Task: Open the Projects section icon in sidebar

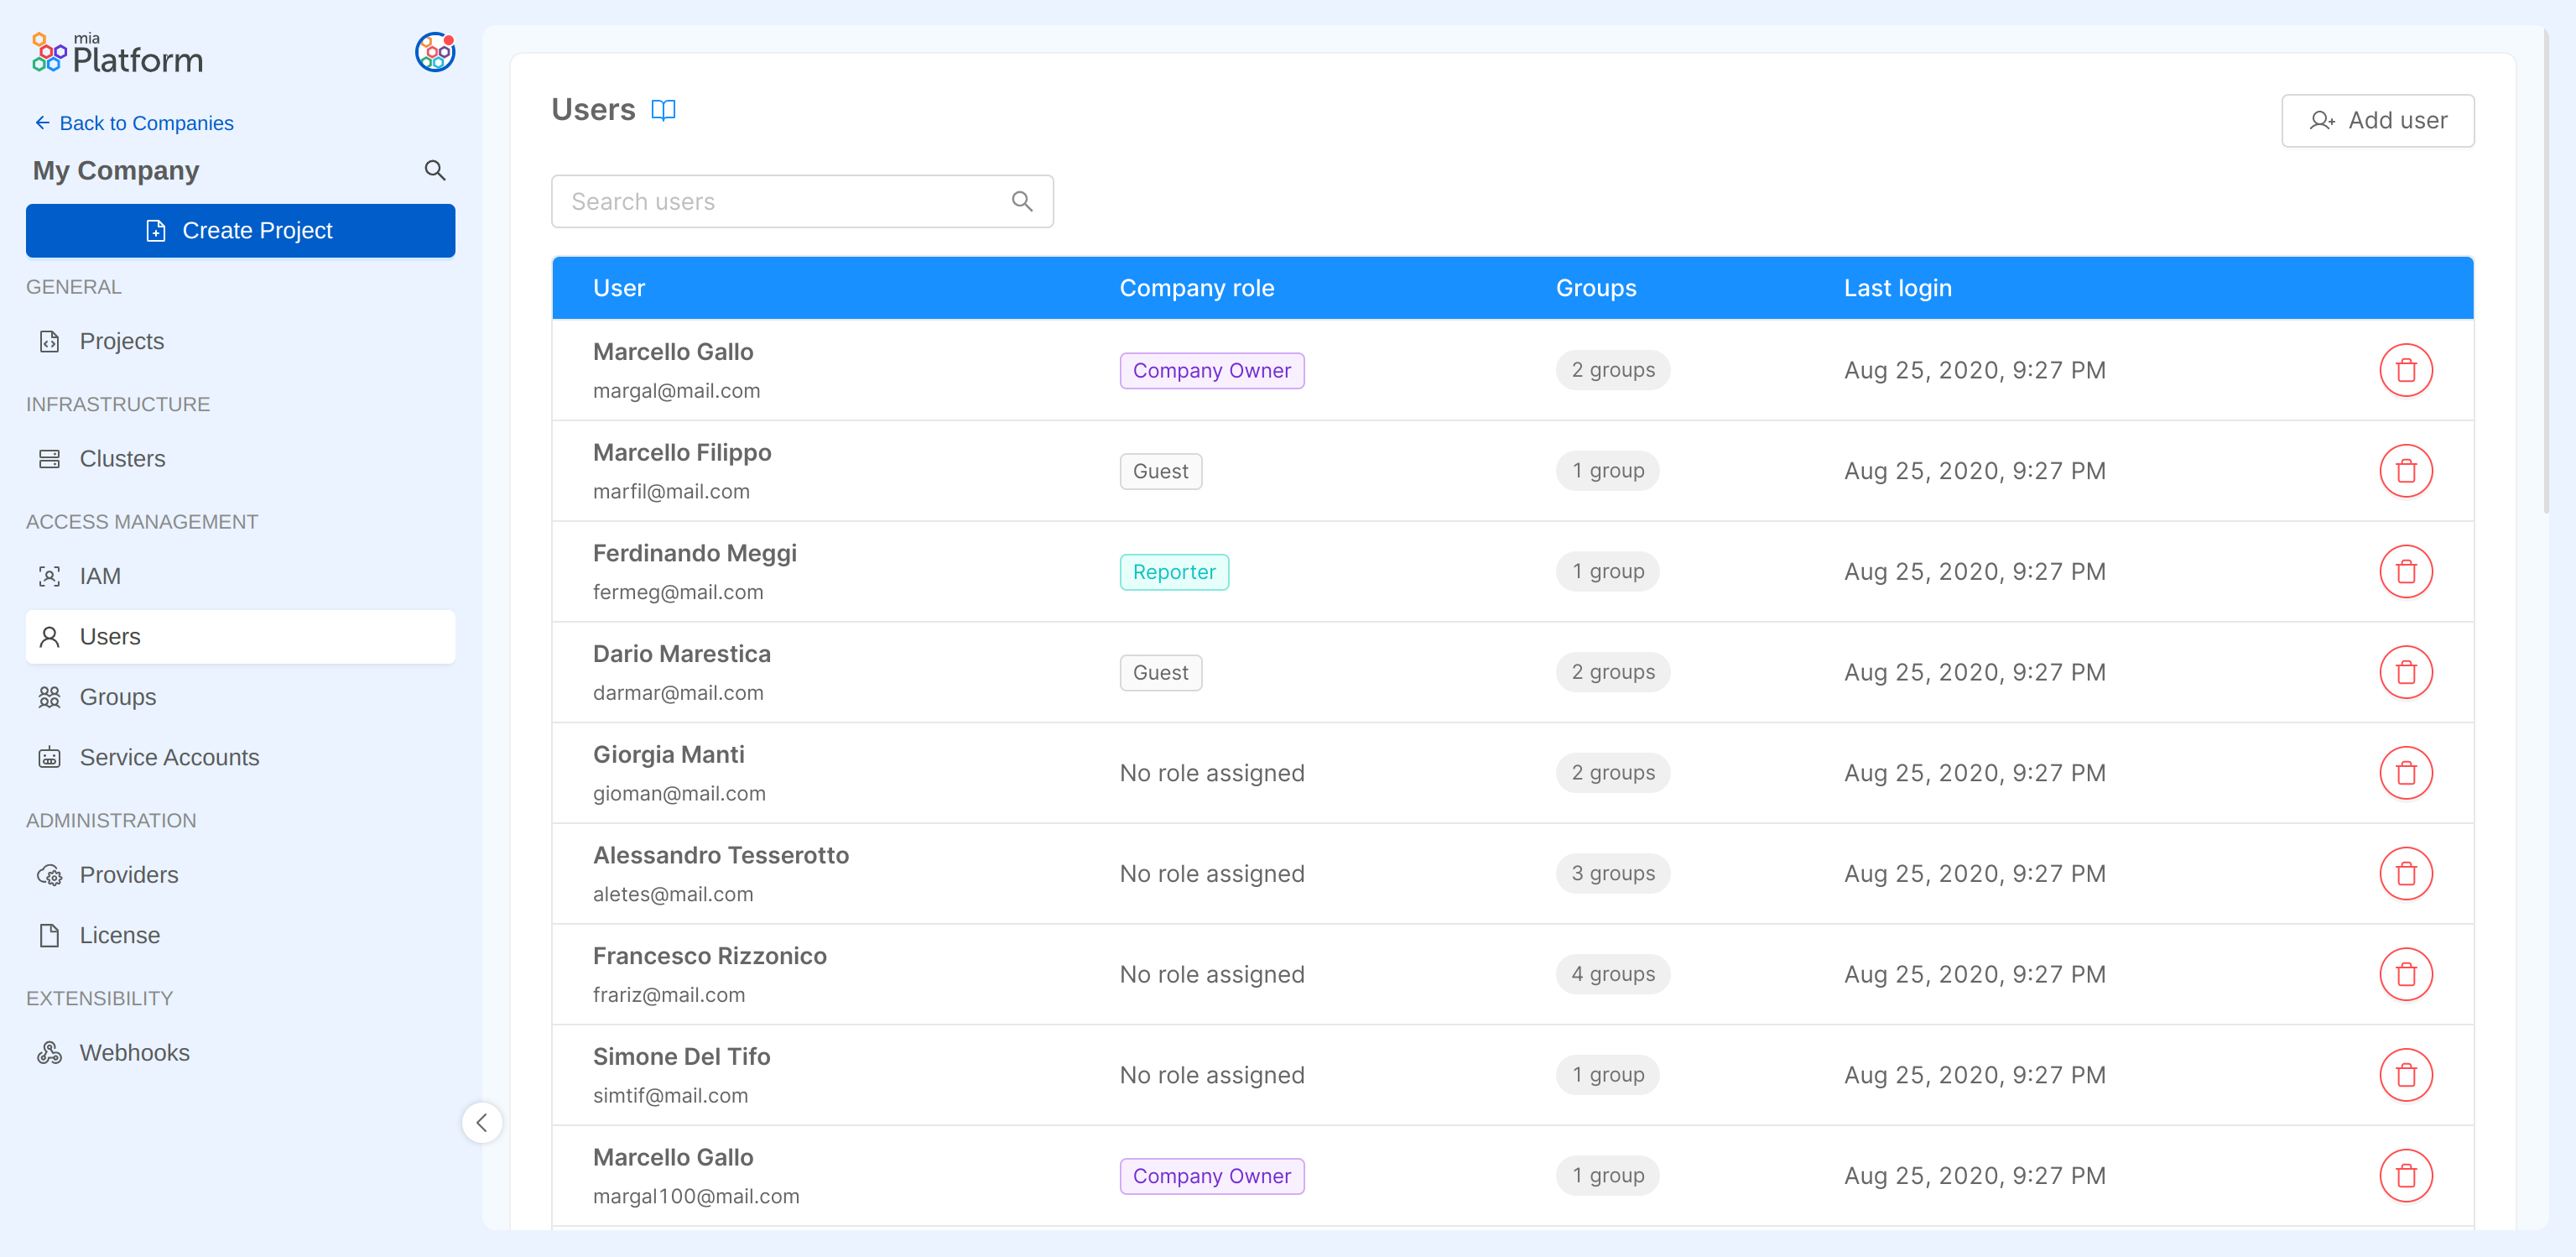Action: point(50,341)
